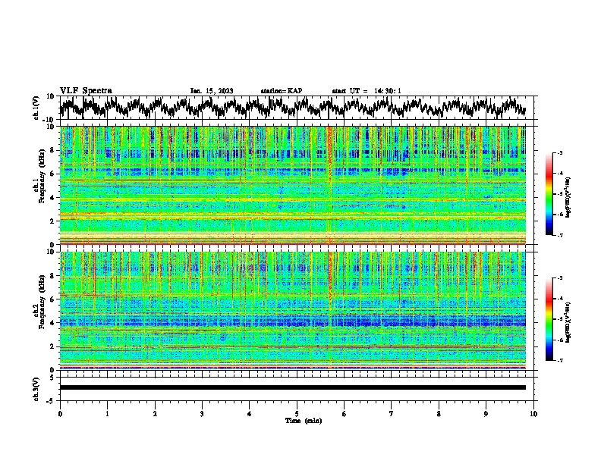Screen dimensions: 601x464
Task: Click the ch.1 spectrogram color scale bar
Action: (x=549, y=194)
